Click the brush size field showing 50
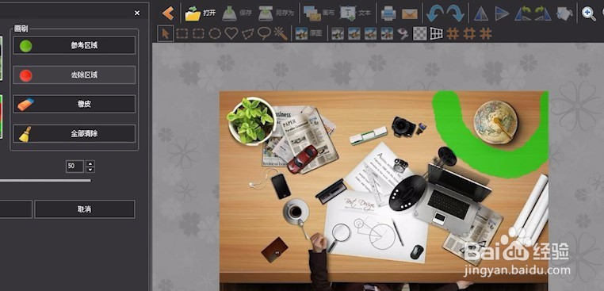The width and height of the screenshot is (604, 291). tap(75, 167)
